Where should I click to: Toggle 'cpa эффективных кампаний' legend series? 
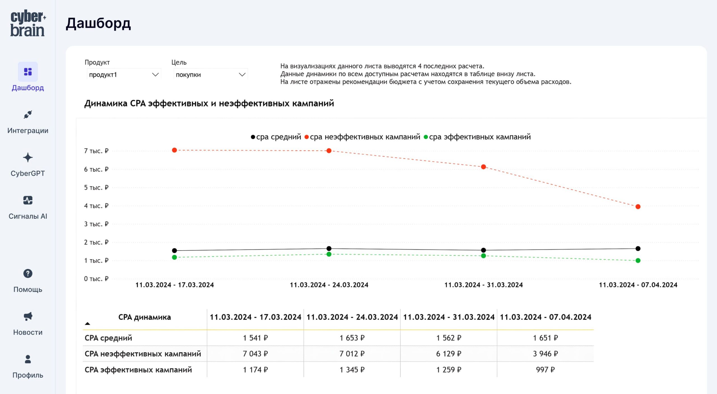pyautogui.click(x=477, y=137)
